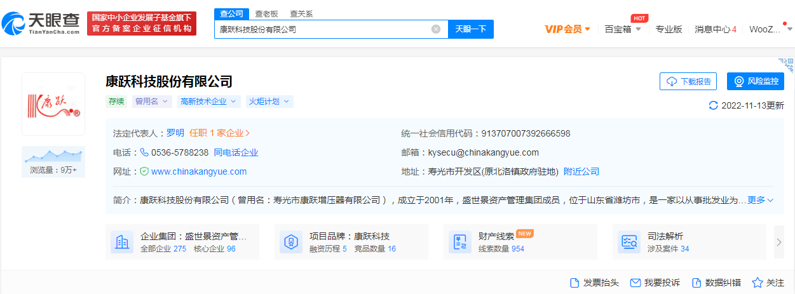Click the company title 康跃科技股份有限公司
795x294 pixels.
169,81
